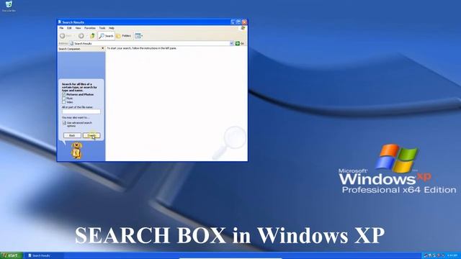Click the Up folder toolbar icon

(92, 36)
